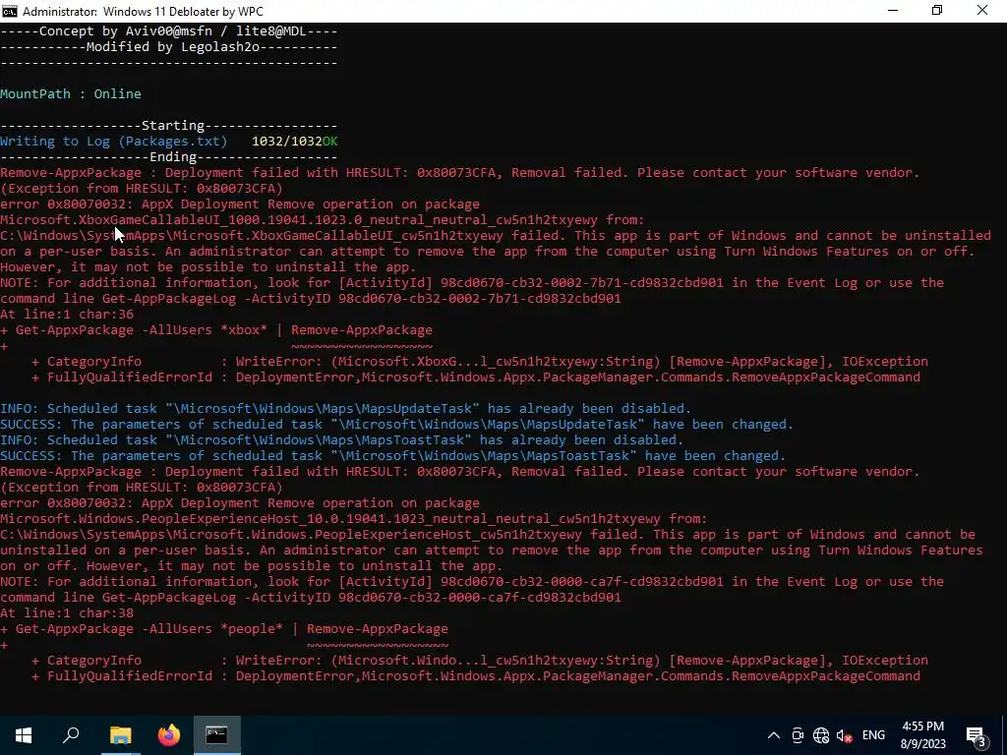Click the '*people*' Get-AppxPackage command line
The height and width of the screenshot is (755, 1007).
point(224,629)
